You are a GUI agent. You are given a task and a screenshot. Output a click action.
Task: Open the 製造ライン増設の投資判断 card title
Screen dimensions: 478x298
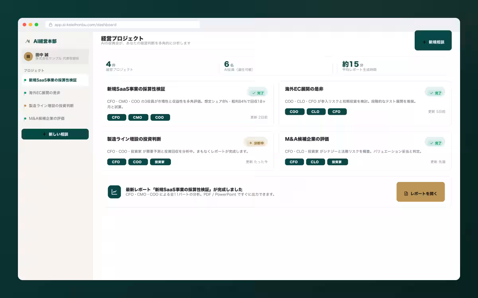coord(134,139)
